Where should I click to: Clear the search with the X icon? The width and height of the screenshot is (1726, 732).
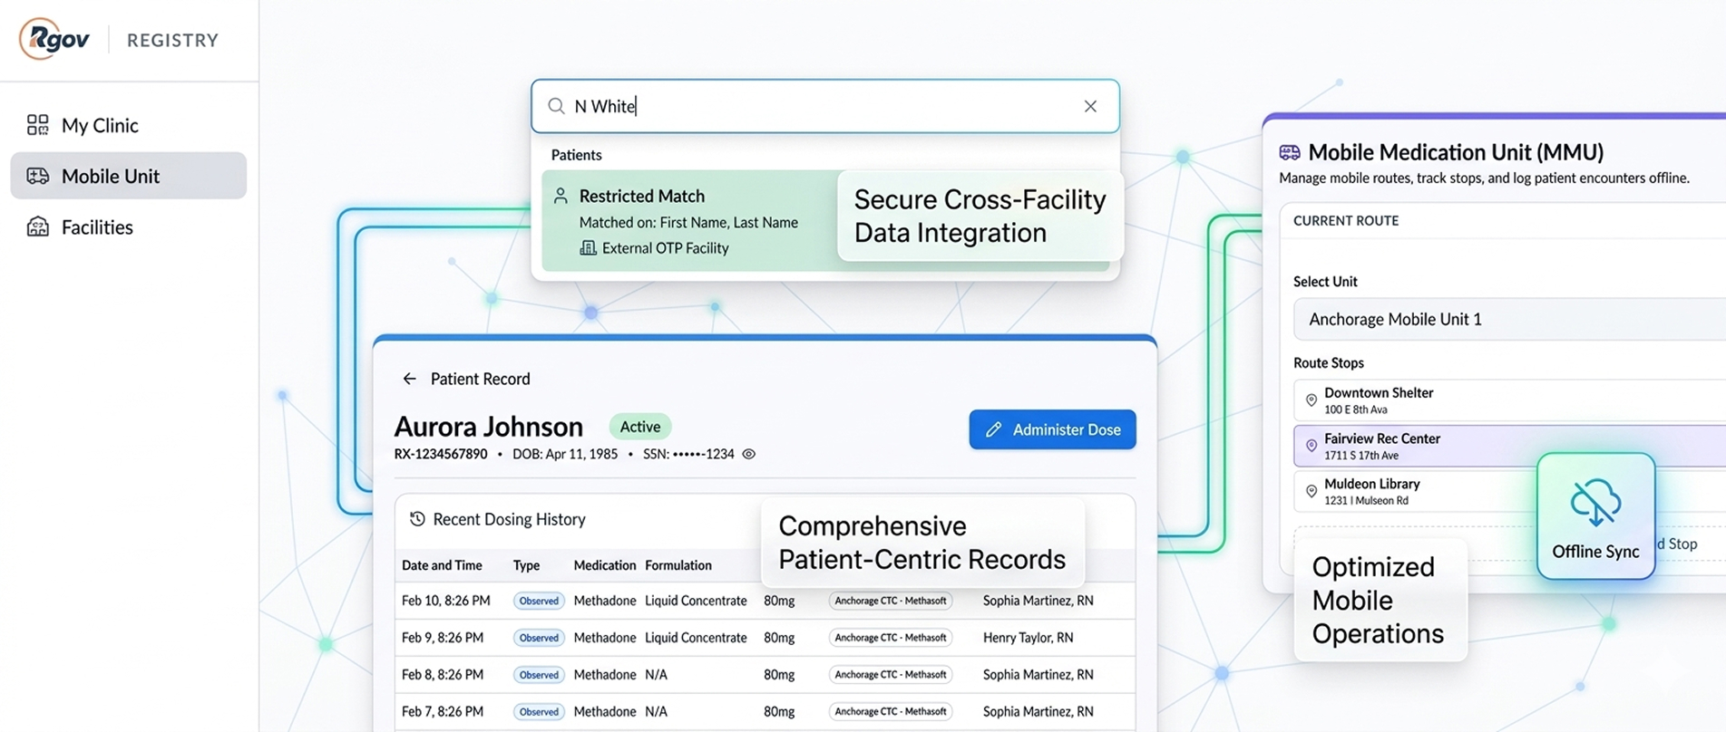click(1090, 106)
